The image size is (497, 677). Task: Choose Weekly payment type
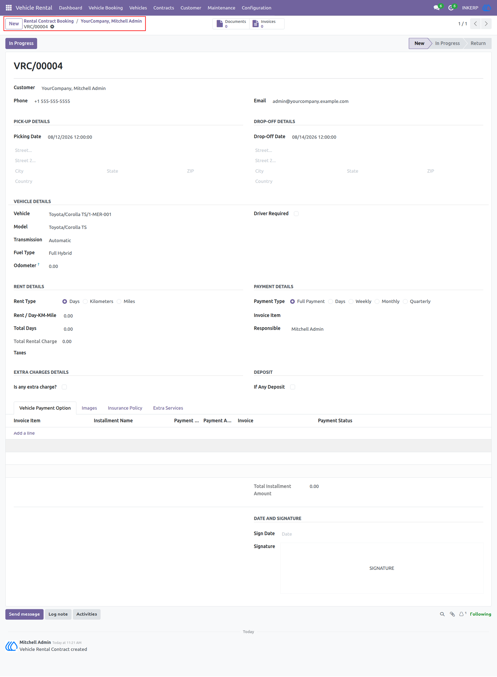pos(351,302)
